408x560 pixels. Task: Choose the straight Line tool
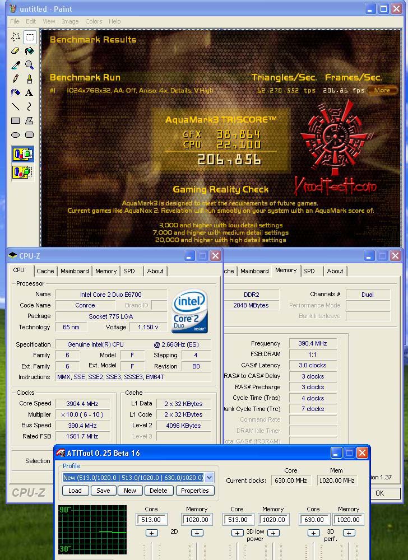[15, 106]
